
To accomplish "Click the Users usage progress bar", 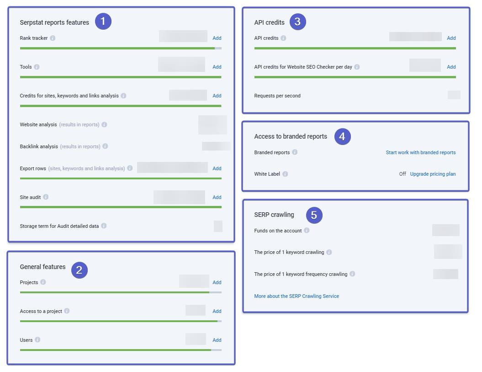I will tap(121, 350).
